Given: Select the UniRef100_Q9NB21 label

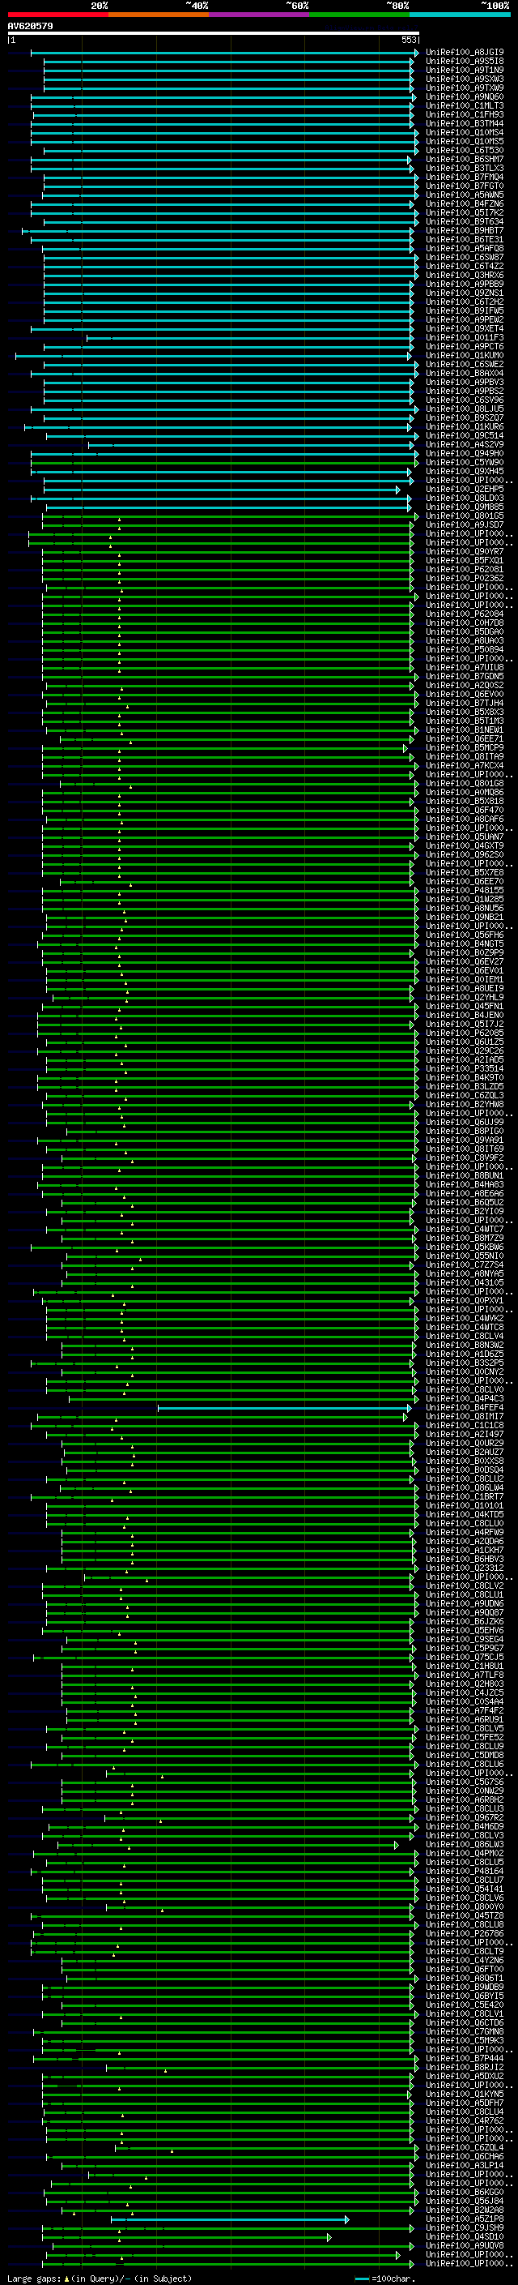Looking at the screenshot, I should pyautogui.click(x=465, y=918).
